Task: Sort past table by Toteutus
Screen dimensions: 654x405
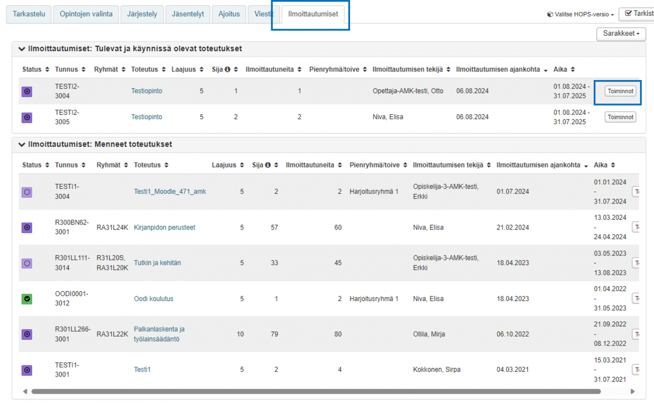Action: [151, 165]
